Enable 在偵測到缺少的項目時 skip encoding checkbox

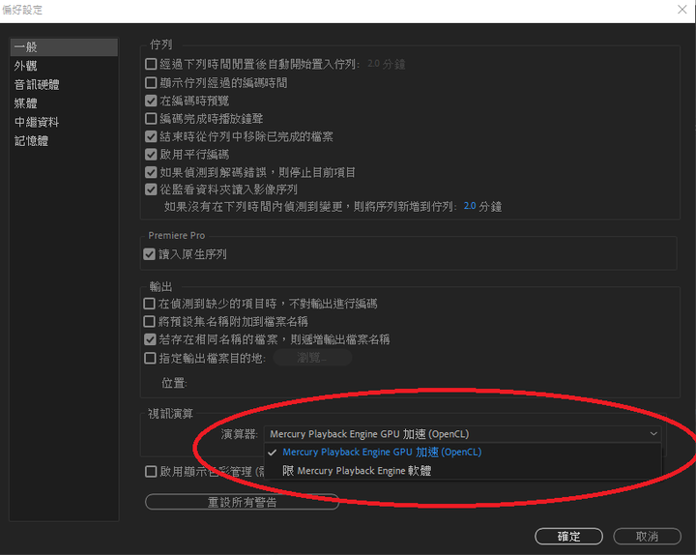(149, 304)
